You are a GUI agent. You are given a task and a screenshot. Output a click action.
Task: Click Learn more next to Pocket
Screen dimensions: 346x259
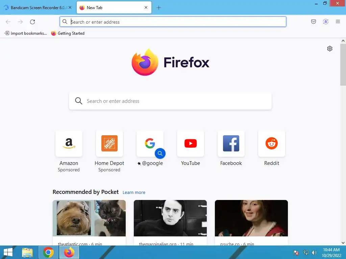pos(134,192)
